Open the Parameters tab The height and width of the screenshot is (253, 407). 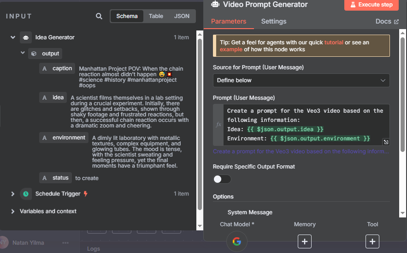click(x=229, y=21)
